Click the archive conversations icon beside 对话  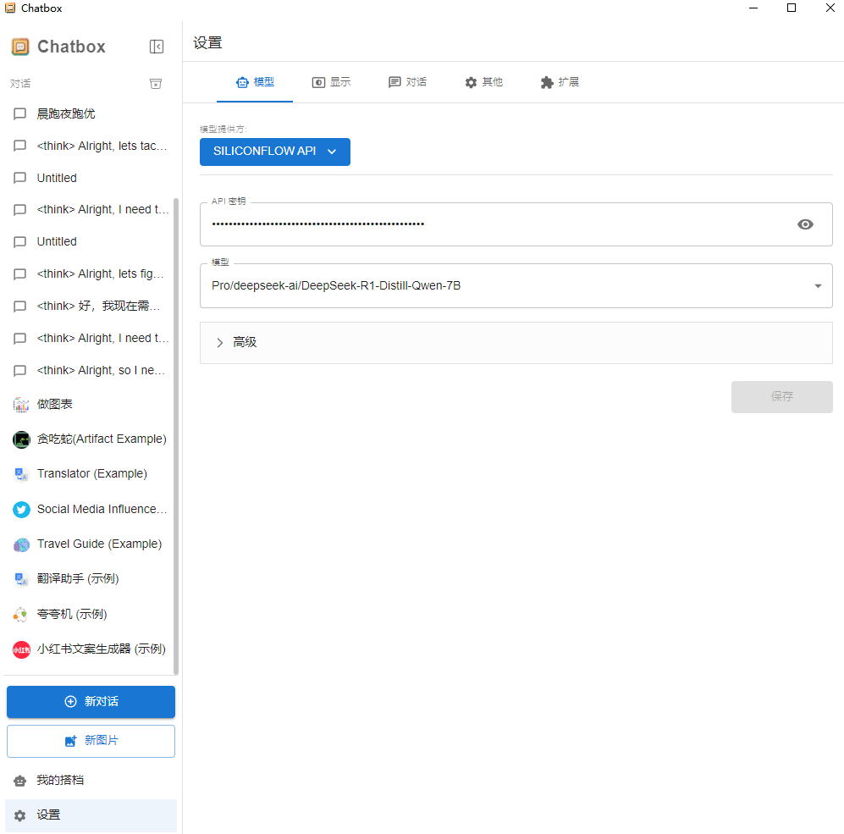156,84
